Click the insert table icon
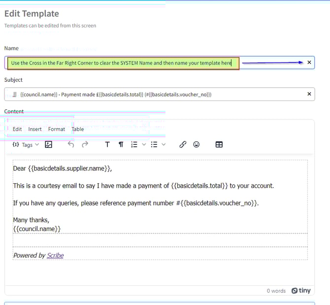 point(219,145)
